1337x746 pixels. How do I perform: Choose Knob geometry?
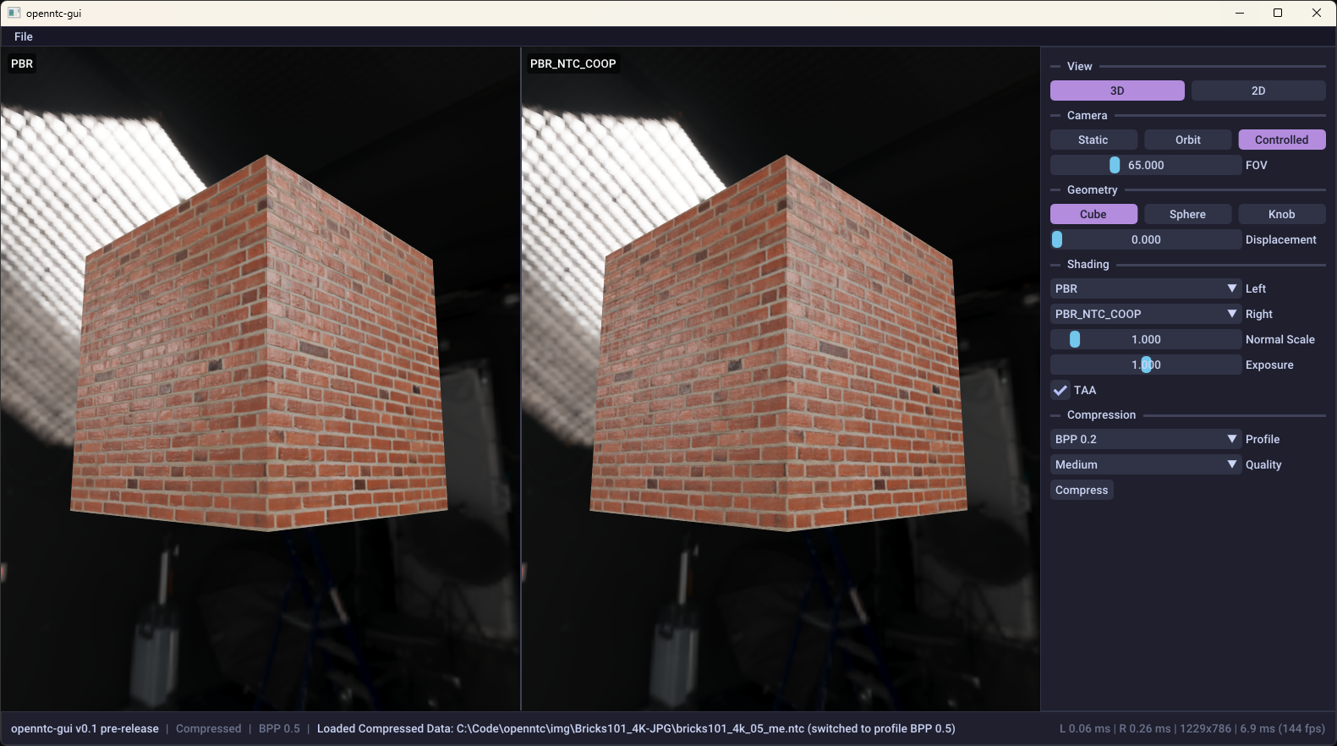1282,214
